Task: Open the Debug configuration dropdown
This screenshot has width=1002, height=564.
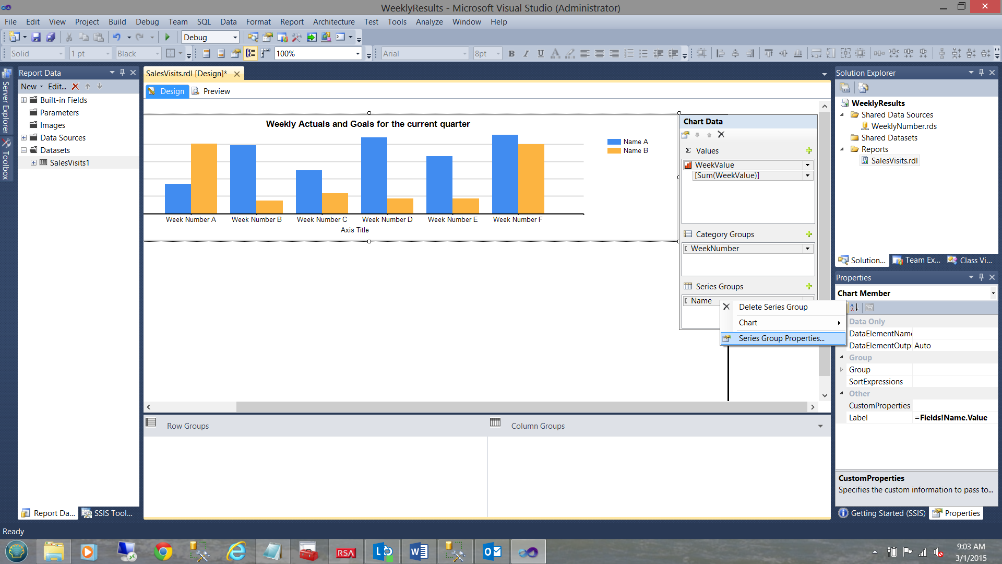Action: click(x=235, y=37)
